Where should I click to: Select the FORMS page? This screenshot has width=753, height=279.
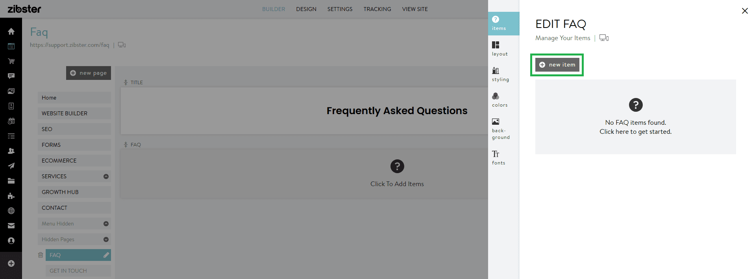click(x=74, y=145)
